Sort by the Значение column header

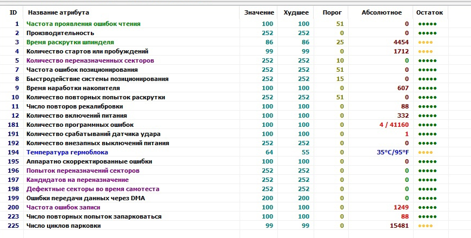[258, 12]
